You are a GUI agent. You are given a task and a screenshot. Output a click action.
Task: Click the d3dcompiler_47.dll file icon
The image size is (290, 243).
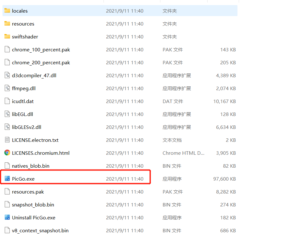point(7,75)
